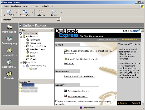145x110 pixels.
Task: Open the Suchen dropdown arrow
Action: pyautogui.click(x=61, y=13)
